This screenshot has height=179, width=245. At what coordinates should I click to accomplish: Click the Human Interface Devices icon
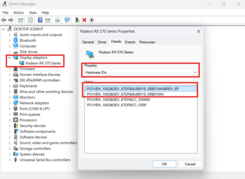(x=16, y=75)
